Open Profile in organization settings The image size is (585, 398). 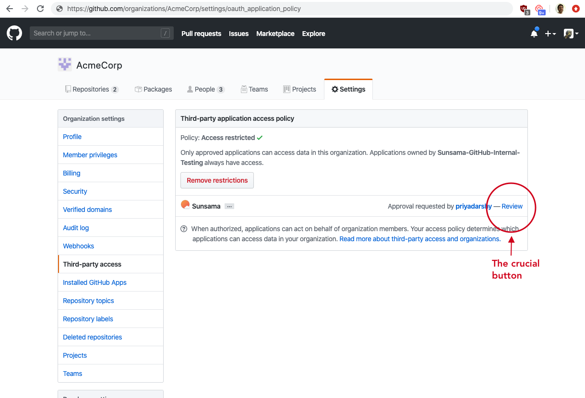tap(110, 137)
